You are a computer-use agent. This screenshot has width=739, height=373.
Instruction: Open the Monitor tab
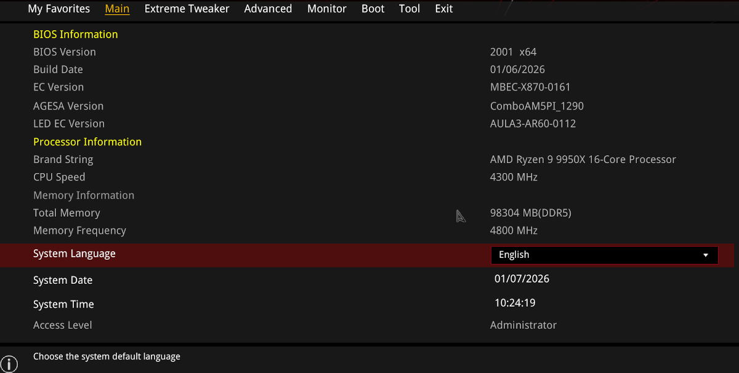tap(327, 9)
